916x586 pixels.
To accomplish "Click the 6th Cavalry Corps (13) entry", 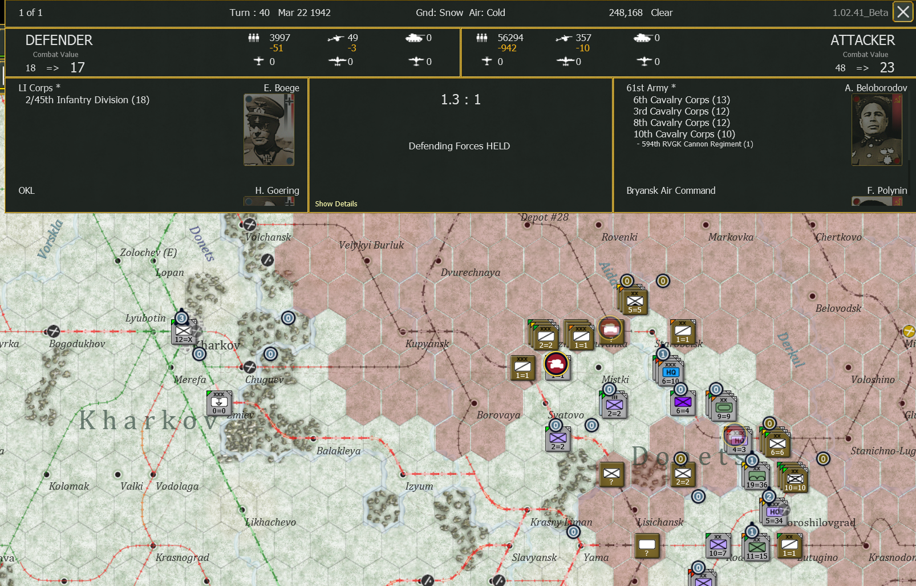I will (x=682, y=100).
